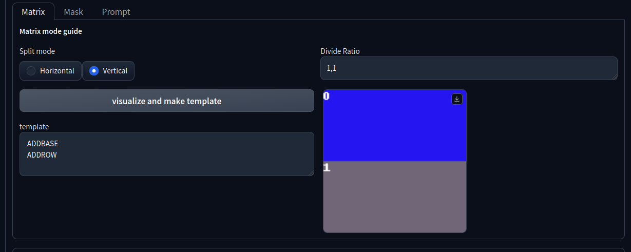Viewport: 631px width, 252px height.
Task: Select the Matrix tab
Action: 33,12
